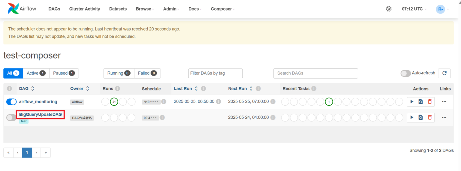The image size is (461, 171).
Task: Click the trash icon for BigQueryUpdateDAG
Action: click(429, 117)
